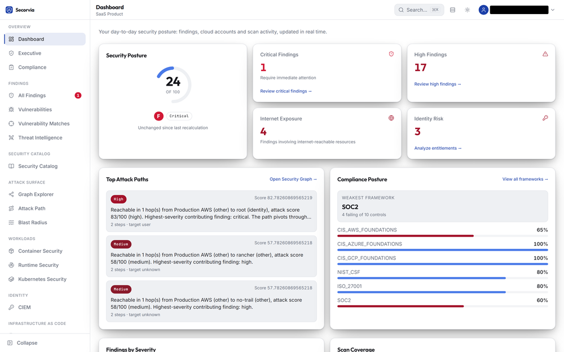Image resolution: width=564 pixels, height=352 pixels.
Task: Click the High severity tag
Action: click(x=118, y=199)
